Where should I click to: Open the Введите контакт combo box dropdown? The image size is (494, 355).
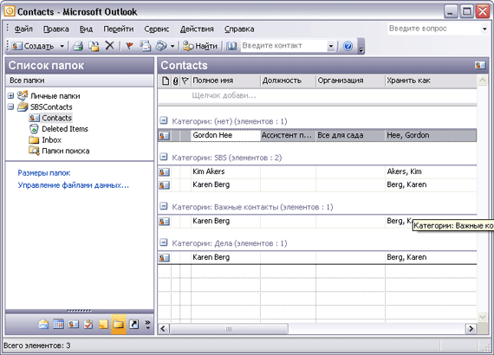(330, 46)
